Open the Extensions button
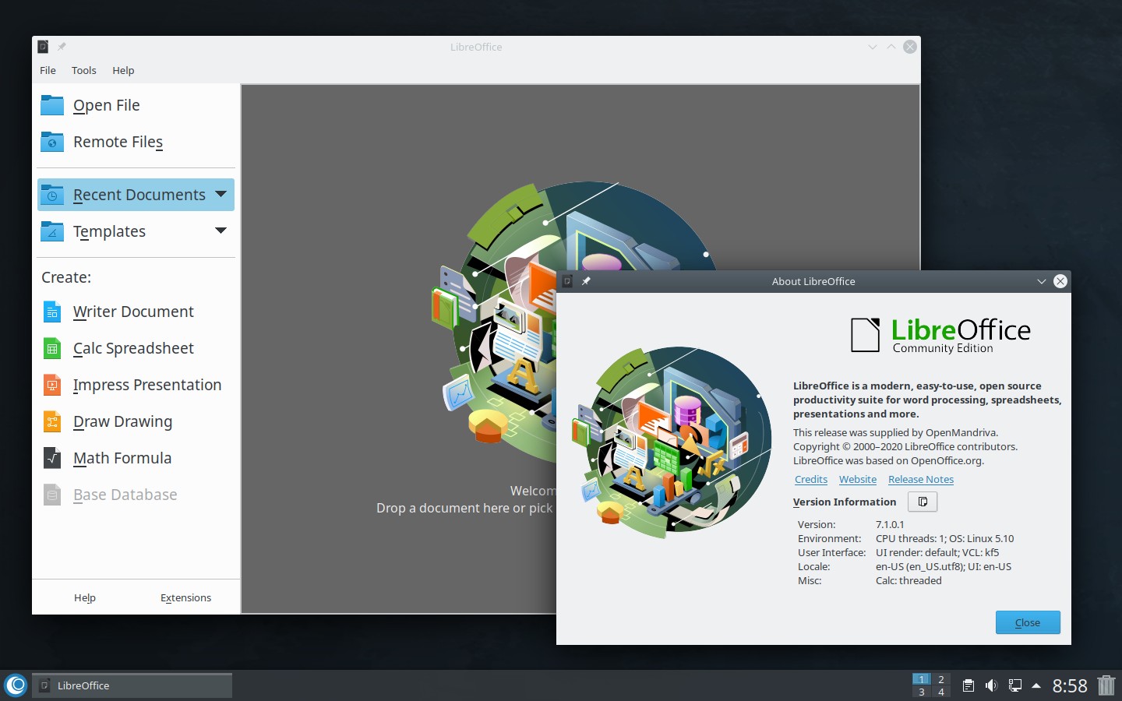 (185, 597)
